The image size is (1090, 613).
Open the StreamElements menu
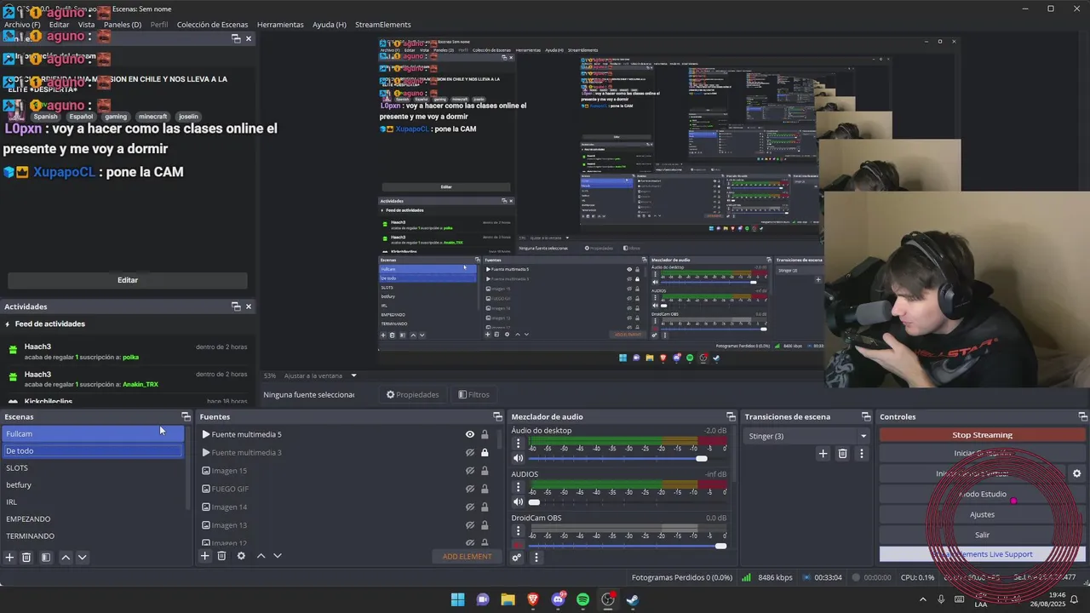click(383, 25)
